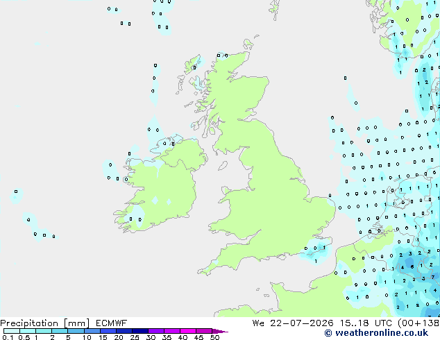This screenshot has width=440, height=340.
Task: Click the 'Precipitation' title text
Action: 29,323
